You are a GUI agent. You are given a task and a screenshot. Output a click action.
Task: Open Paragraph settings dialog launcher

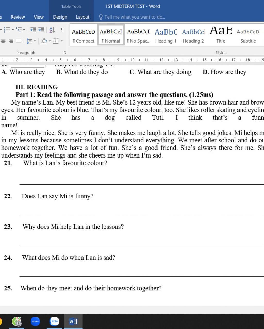click(65, 53)
